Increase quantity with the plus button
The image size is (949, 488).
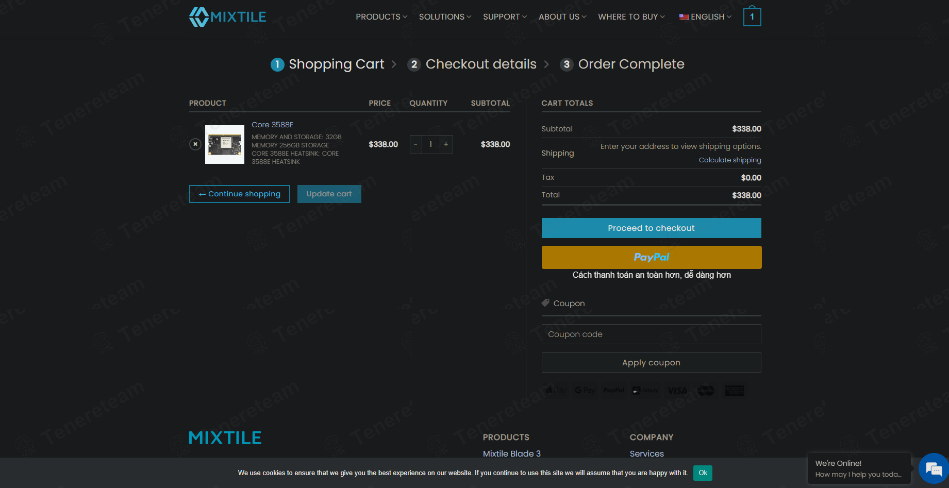[x=446, y=144]
